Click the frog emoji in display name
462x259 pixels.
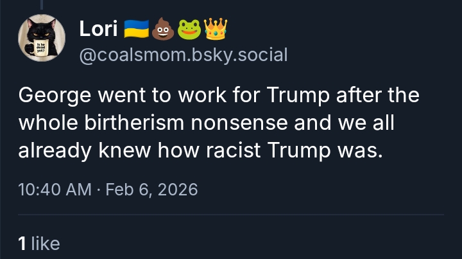pos(189,28)
